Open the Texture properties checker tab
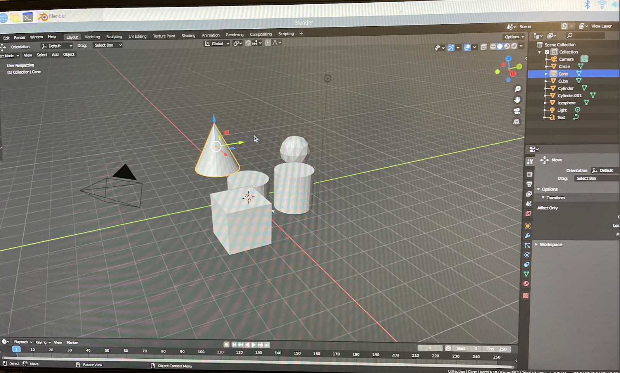The image size is (620, 373). coord(525,296)
